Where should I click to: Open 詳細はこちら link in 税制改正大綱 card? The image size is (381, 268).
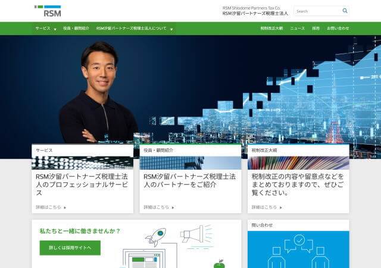(264, 207)
